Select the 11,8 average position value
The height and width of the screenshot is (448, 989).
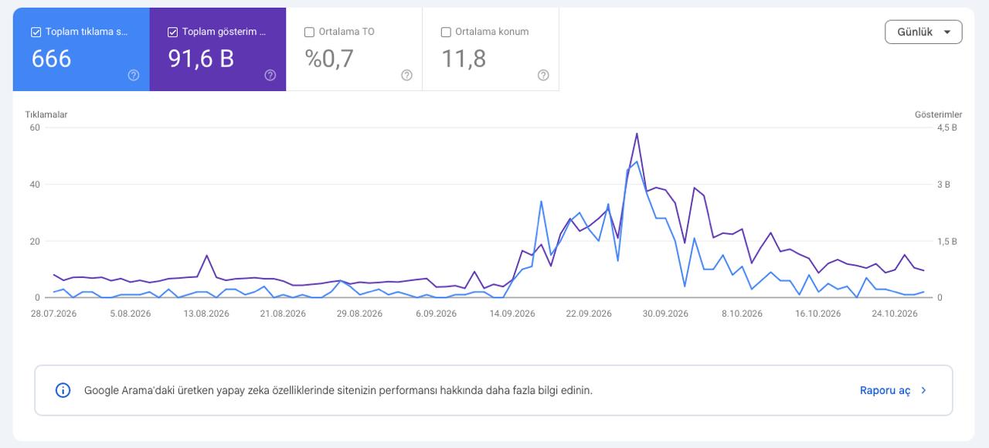click(464, 59)
